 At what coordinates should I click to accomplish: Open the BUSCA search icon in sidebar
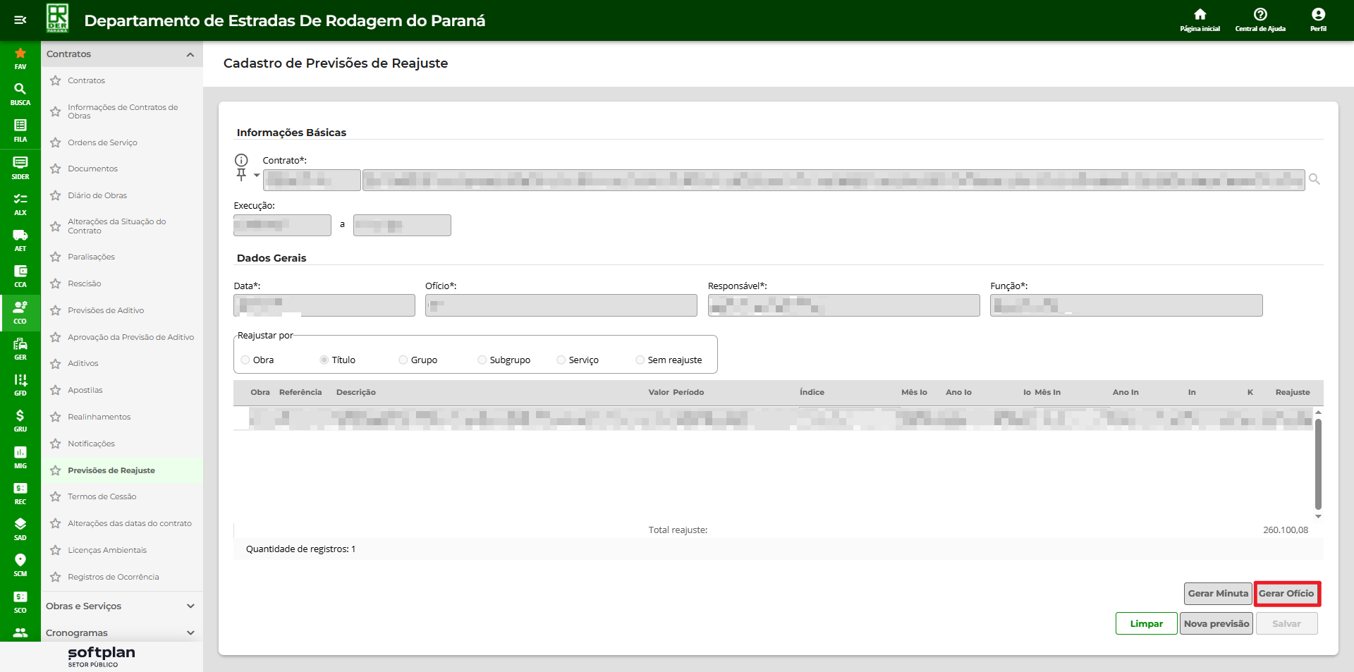coord(20,93)
